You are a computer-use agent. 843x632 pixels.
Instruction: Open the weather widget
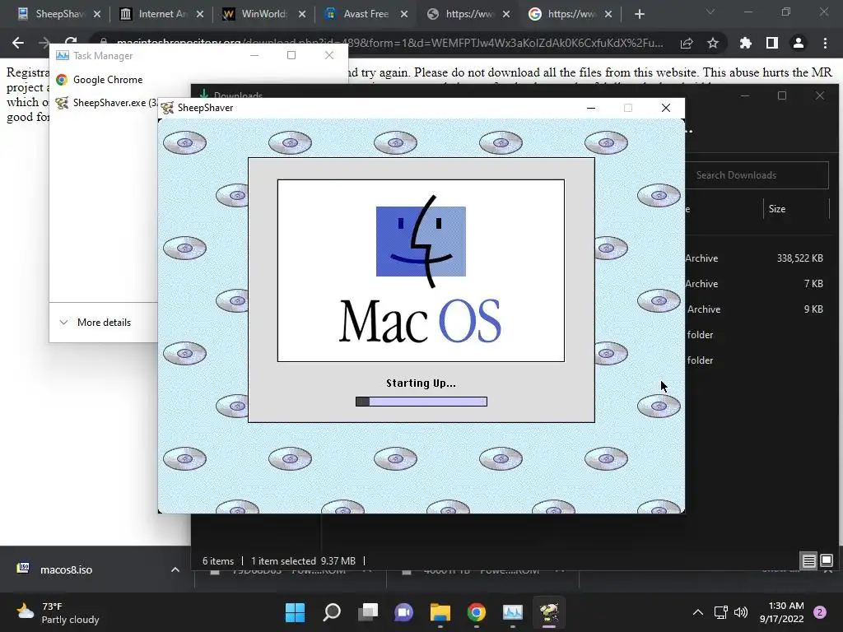pyautogui.click(x=57, y=612)
